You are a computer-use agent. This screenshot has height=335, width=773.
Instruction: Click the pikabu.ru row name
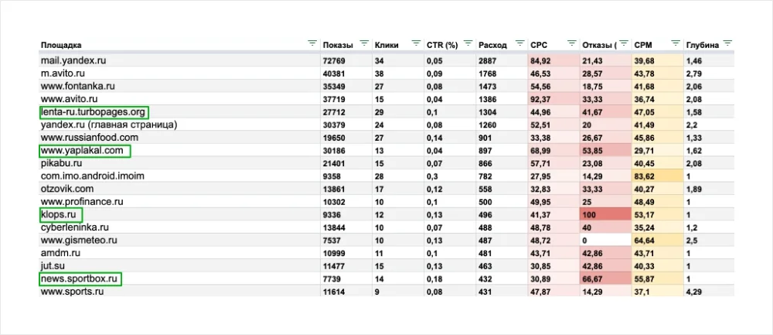tap(60, 163)
